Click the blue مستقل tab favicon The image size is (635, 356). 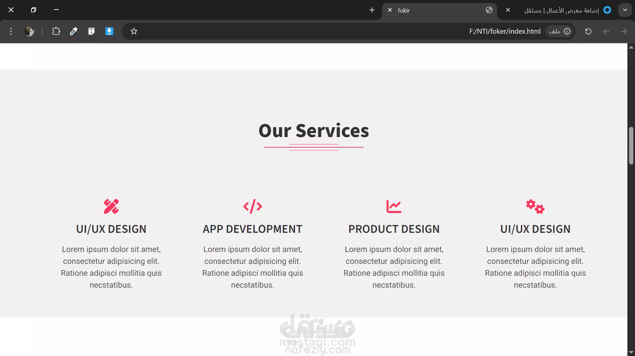pyautogui.click(x=607, y=10)
